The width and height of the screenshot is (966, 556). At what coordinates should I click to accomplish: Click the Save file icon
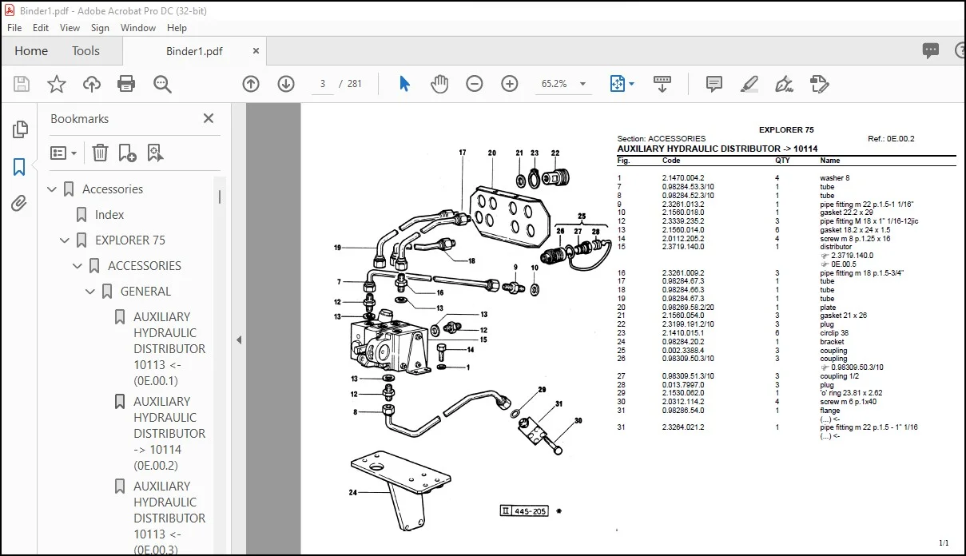coord(22,84)
